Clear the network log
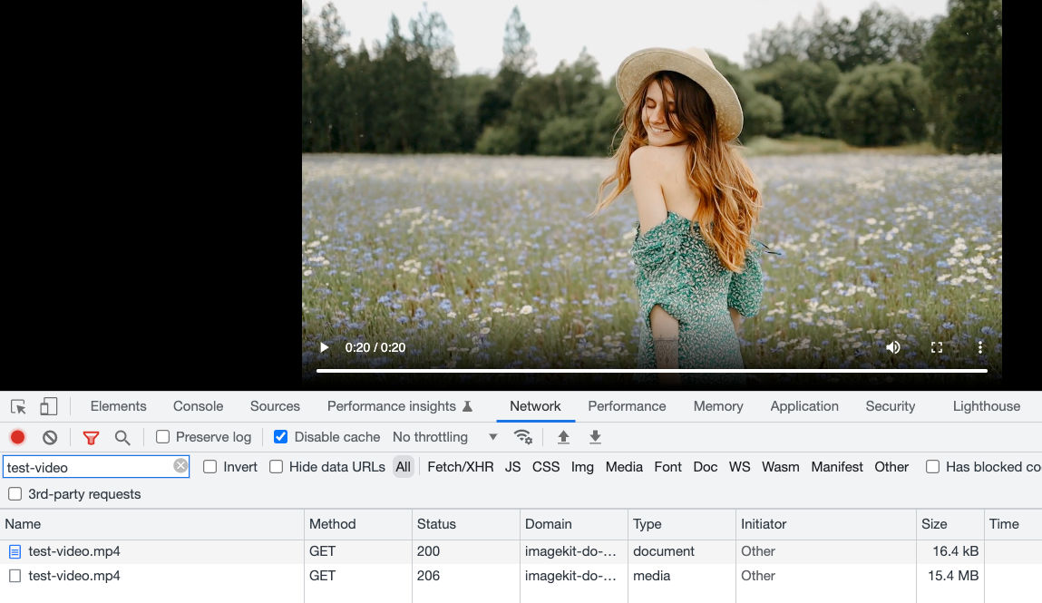The height and width of the screenshot is (603, 1042). click(x=50, y=437)
